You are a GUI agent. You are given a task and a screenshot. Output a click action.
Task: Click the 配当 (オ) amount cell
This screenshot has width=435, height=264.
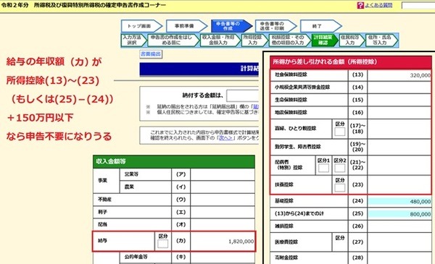(x=223, y=224)
